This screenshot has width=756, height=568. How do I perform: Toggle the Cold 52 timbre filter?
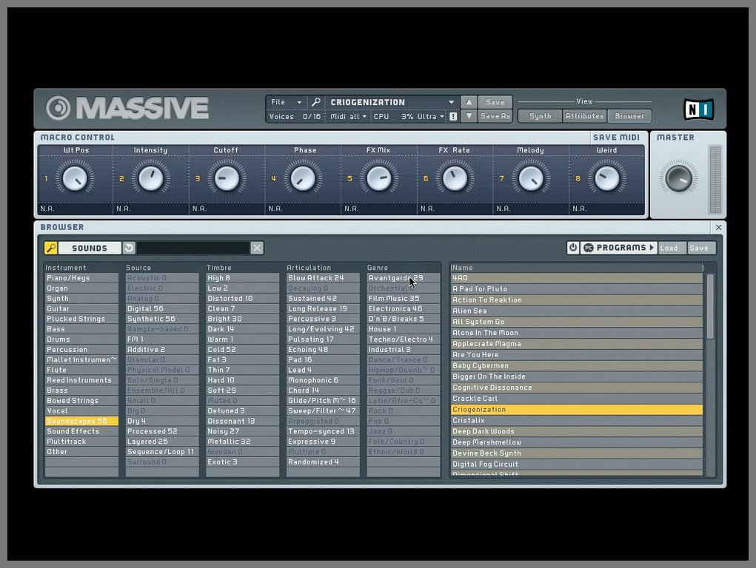tap(243, 350)
